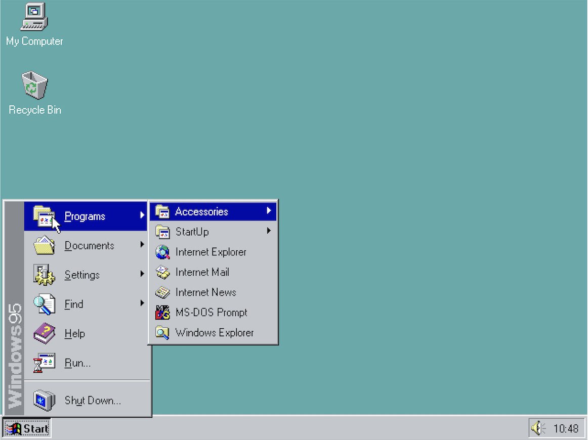Screen dimensions: 588x440
Task: Open My Computer on the desktop
Action: (x=33, y=20)
